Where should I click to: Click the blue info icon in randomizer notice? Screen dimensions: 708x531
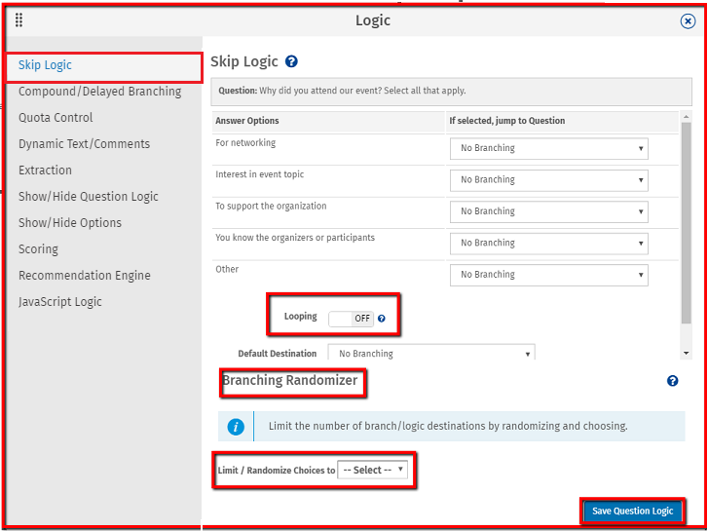click(x=235, y=427)
